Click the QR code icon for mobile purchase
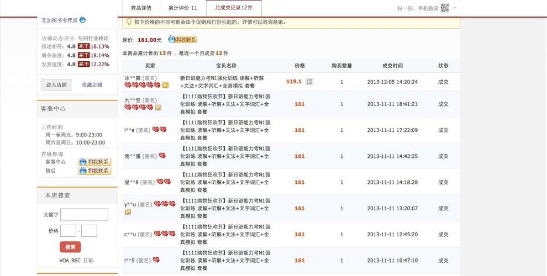Screen dimensions: 547x276 445,8
